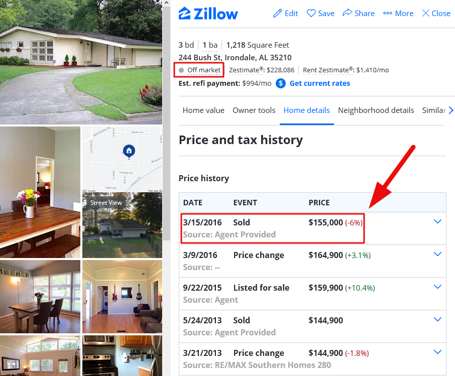Switch to the Neighborhood details tab
The width and height of the screenshot is (455, 376).
tap(376, 110)
